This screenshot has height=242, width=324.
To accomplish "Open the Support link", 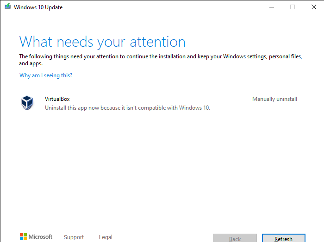I will pyautogui.click(x=74, y=237).
